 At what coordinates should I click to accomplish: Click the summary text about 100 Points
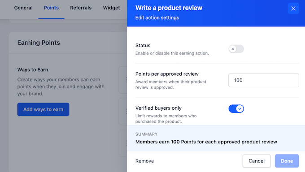tap(206, 142)
